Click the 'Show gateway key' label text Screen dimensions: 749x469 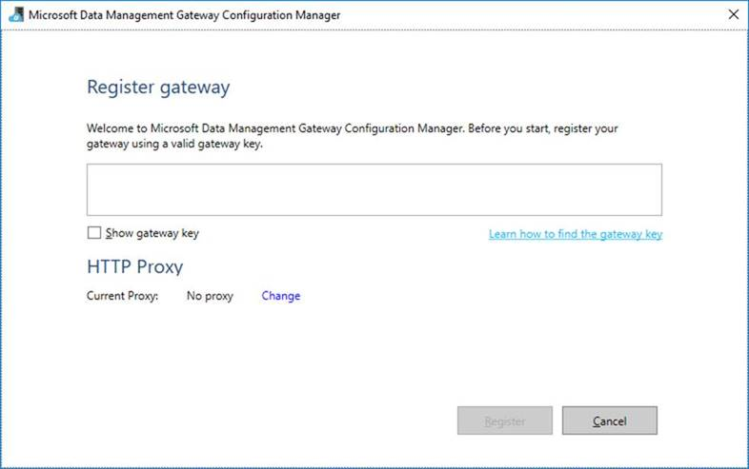pyautogui.click(x=152, y=233)
